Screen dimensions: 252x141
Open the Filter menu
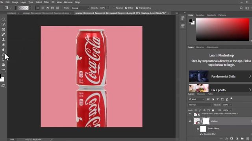tap(46, 2)
